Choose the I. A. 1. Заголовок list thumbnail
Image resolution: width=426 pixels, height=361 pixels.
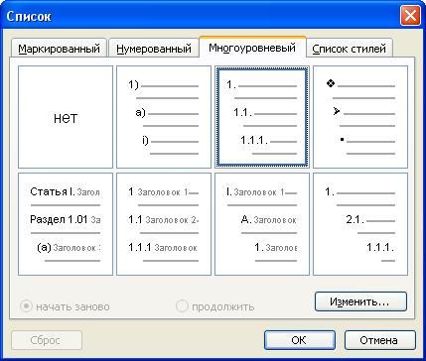click(x=262, y=224)
